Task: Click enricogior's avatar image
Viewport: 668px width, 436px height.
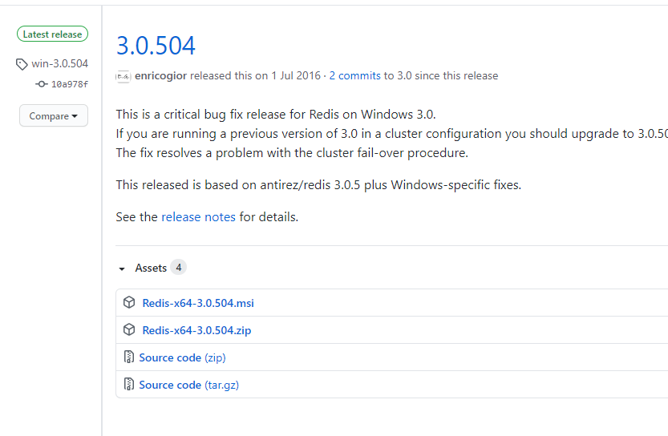Action: click(123, 76)
